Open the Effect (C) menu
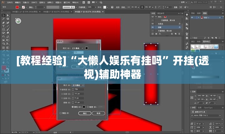The image size is (225, 134). coord(50,2)
